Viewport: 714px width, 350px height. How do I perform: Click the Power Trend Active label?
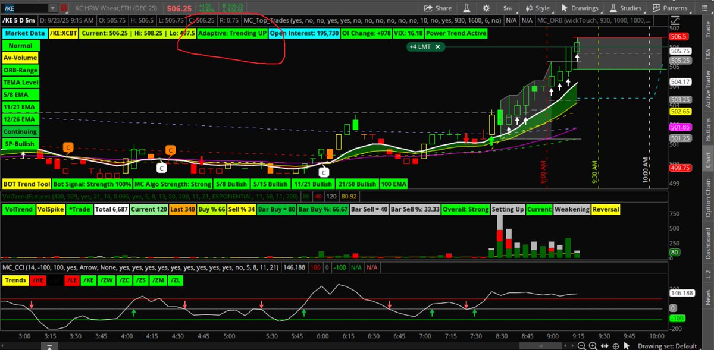[456, 33]
